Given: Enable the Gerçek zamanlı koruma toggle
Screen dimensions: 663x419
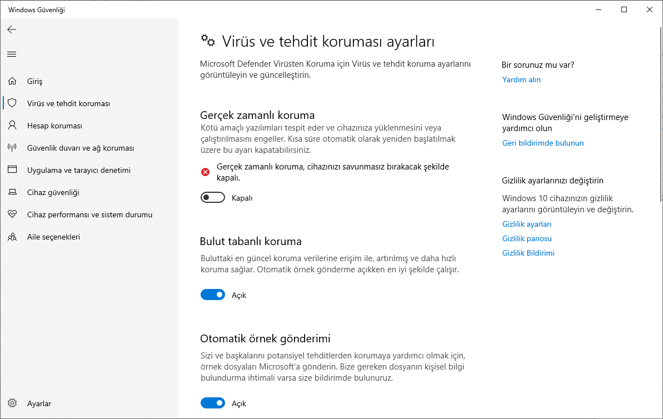Looking at the screenshot, I should click(x=212, y=198).
